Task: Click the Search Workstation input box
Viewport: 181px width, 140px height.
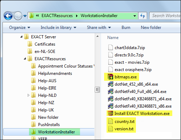Action: [165, 16]
